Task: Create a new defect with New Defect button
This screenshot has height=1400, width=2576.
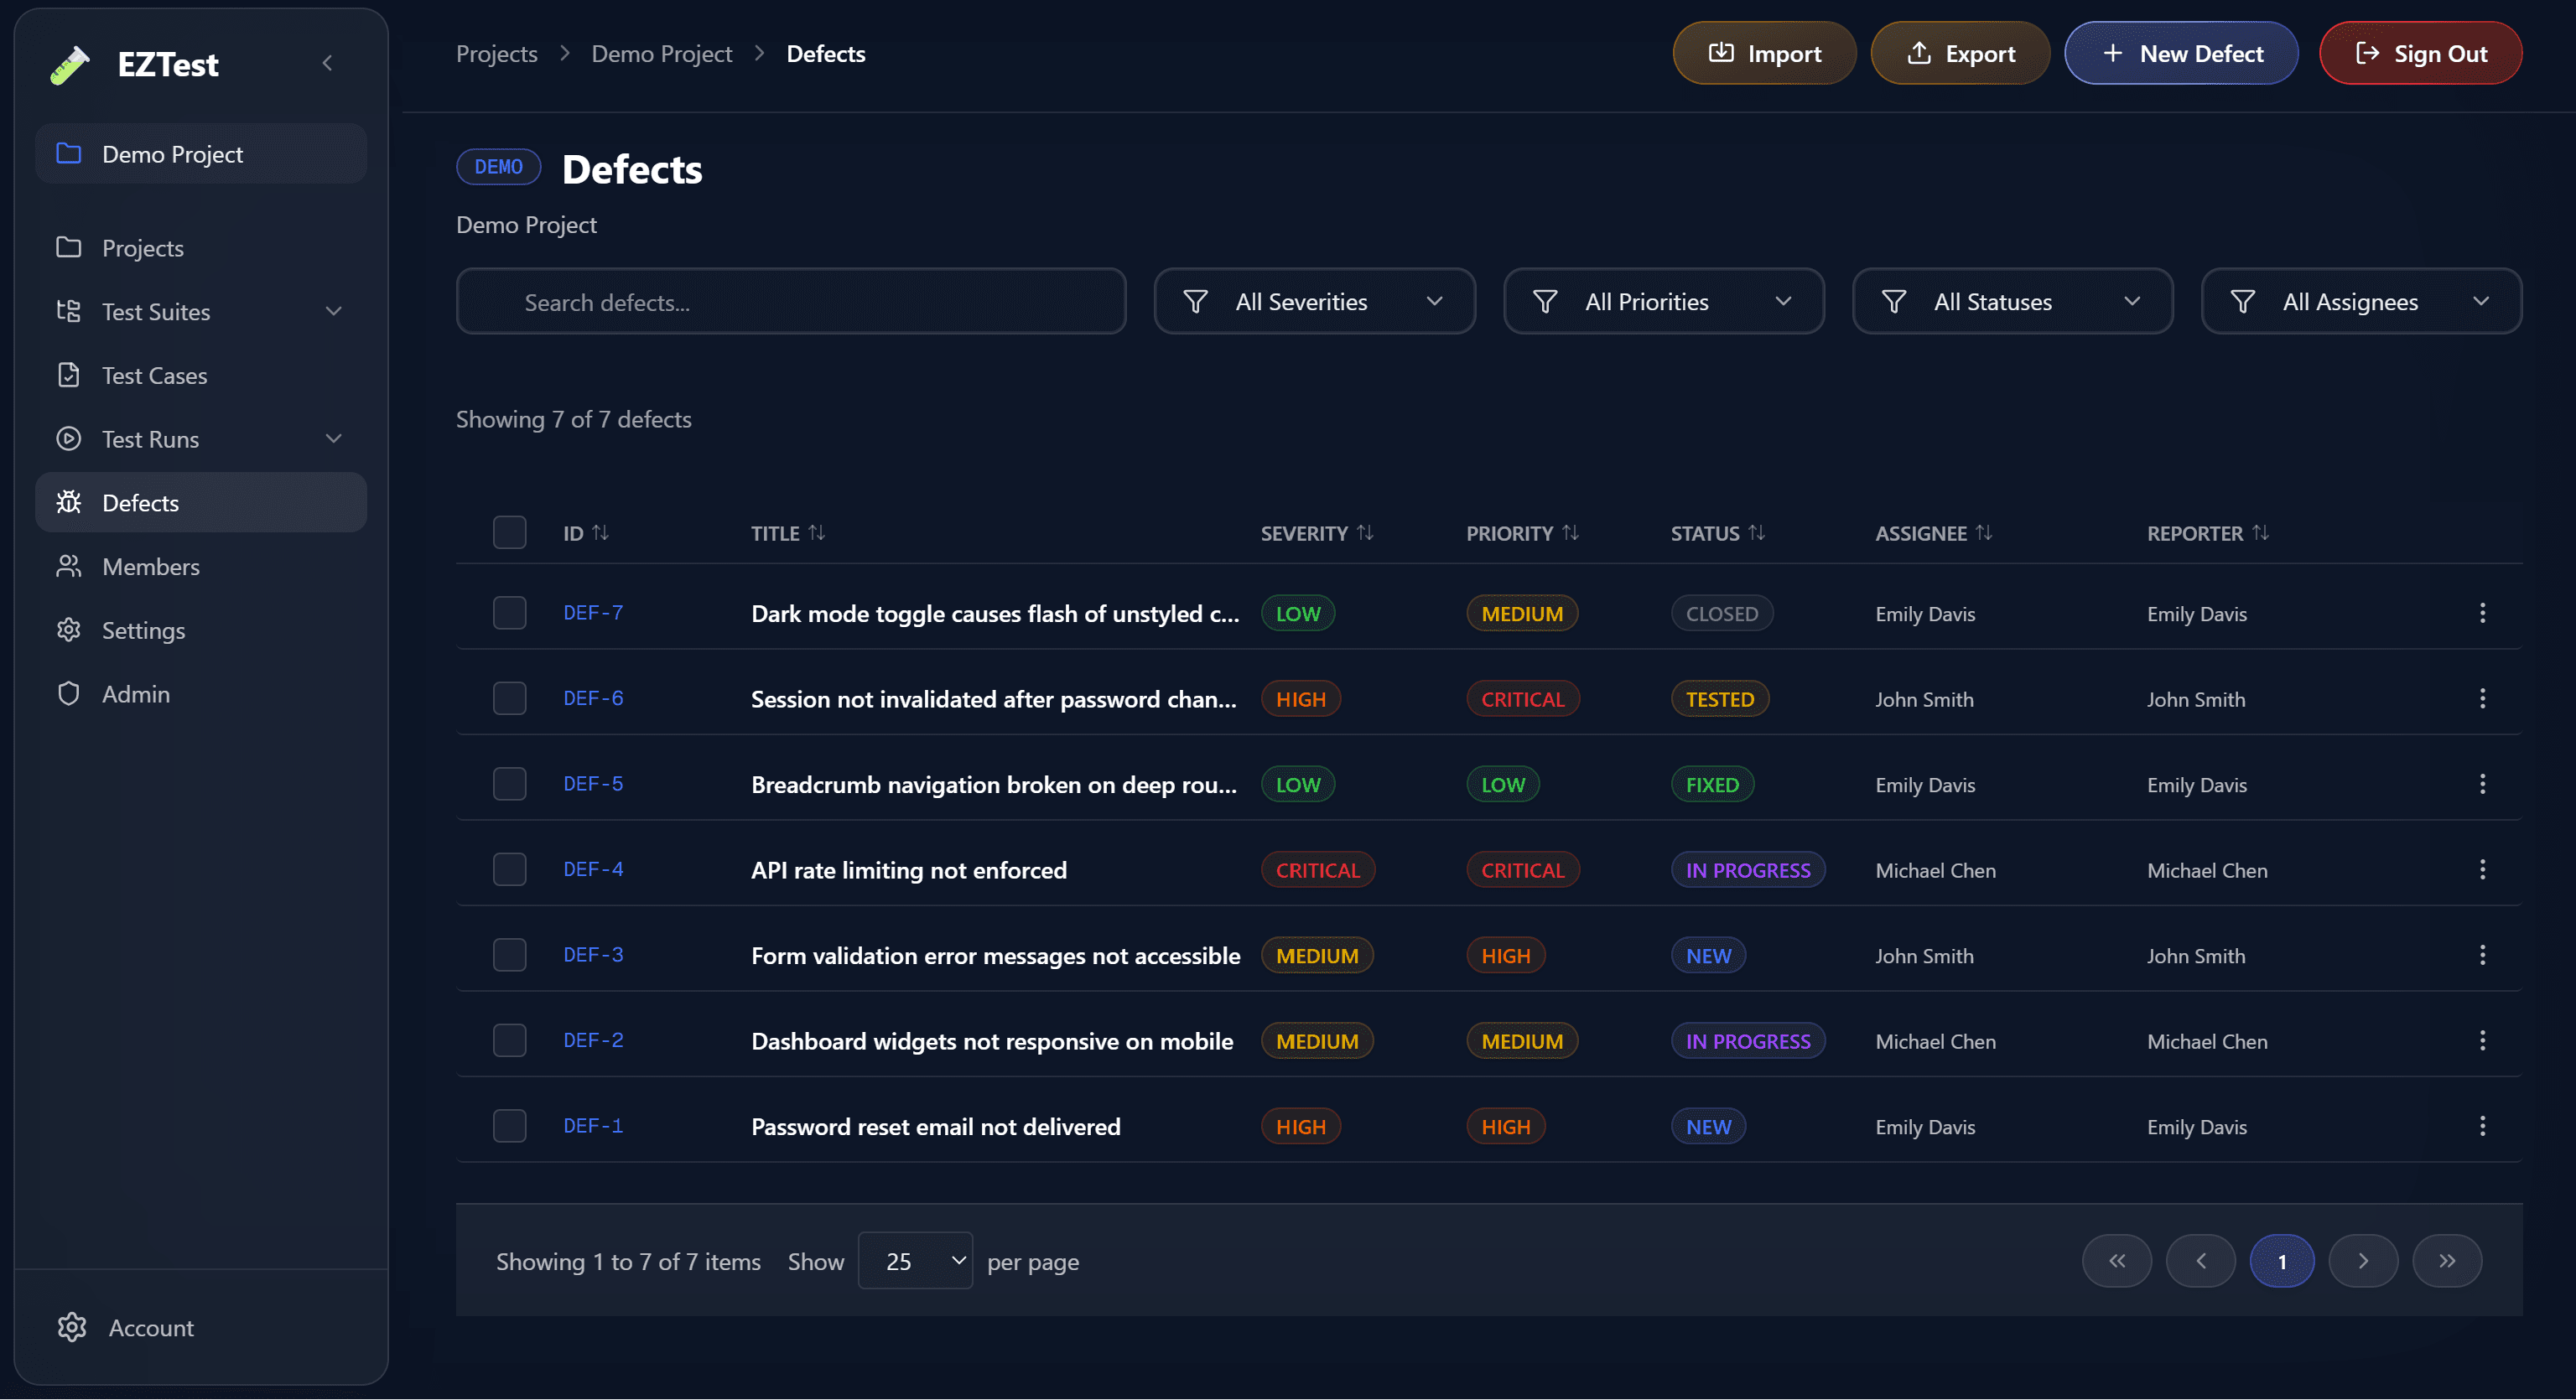Action: tap(2181, 52)
